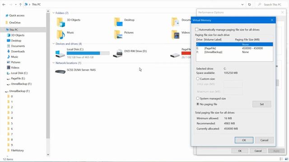Image resolution: width=289 pixels, height=162 pixels.
Task: Close the Virtual Memory dialog
Action: click(x=272, y=20)
